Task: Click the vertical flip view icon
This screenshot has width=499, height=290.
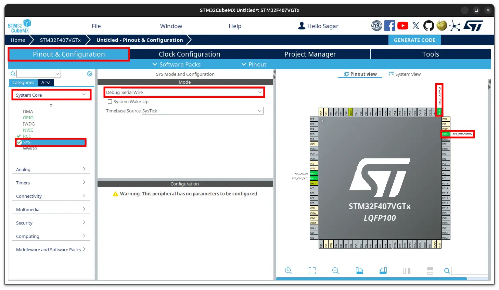Action: tap(407, 271)
